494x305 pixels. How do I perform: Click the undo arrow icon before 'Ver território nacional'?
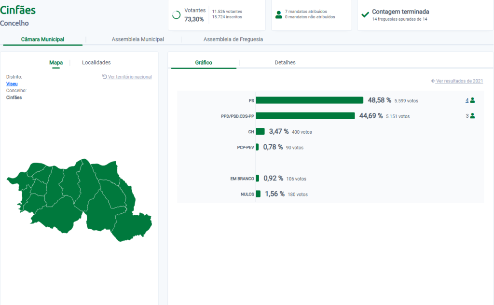click(x=105, y=77)
